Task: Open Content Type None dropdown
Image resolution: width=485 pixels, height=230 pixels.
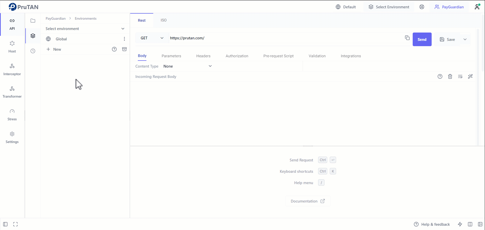Action: (x=188, y=66)
